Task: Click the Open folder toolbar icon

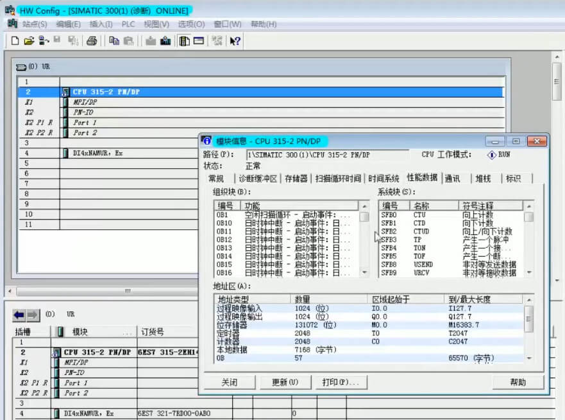Action: [x=29, y=40]
